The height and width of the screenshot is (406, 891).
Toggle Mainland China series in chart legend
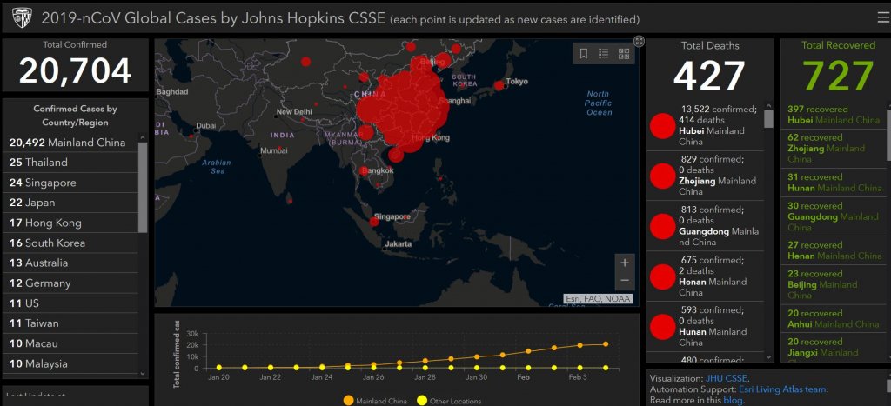pos(374,401)
